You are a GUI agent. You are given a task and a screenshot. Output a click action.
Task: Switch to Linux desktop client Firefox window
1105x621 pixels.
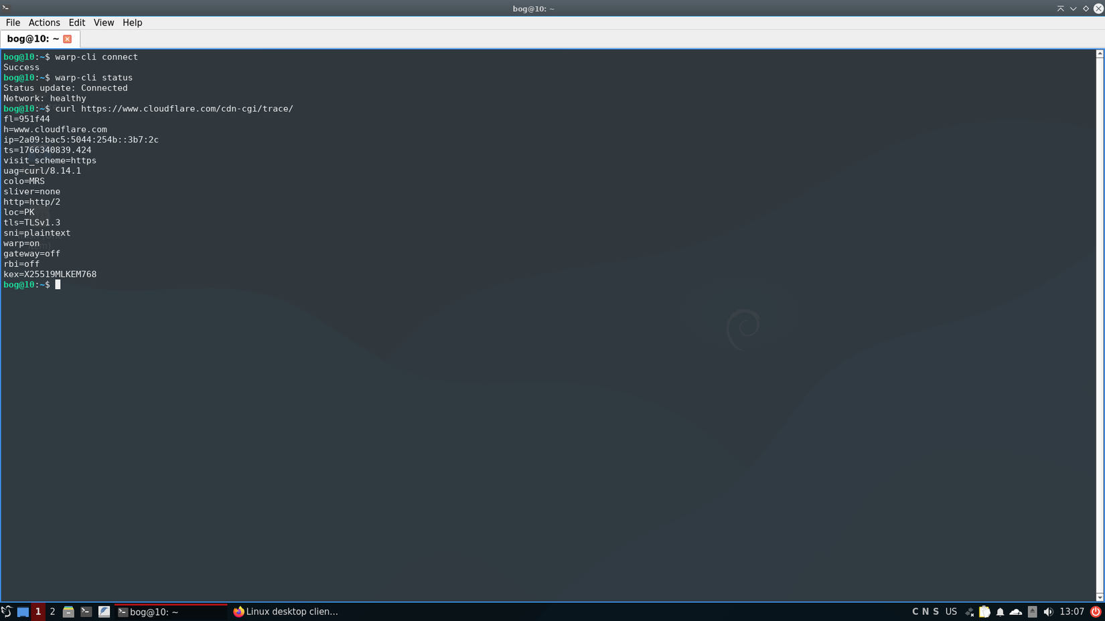(x=286, y=612)
